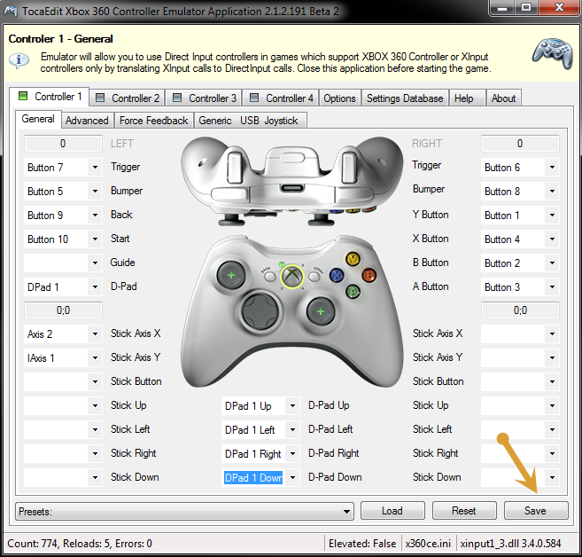Image resolution: width=582 pixels, height=557 pixels.
Task: Expand the D-Pad dropdown showing DPad 1
Action: [x=95, y=286]
